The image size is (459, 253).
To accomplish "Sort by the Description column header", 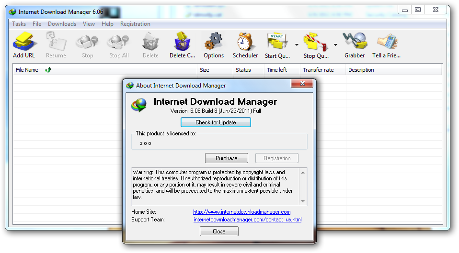I will point(394,70).
